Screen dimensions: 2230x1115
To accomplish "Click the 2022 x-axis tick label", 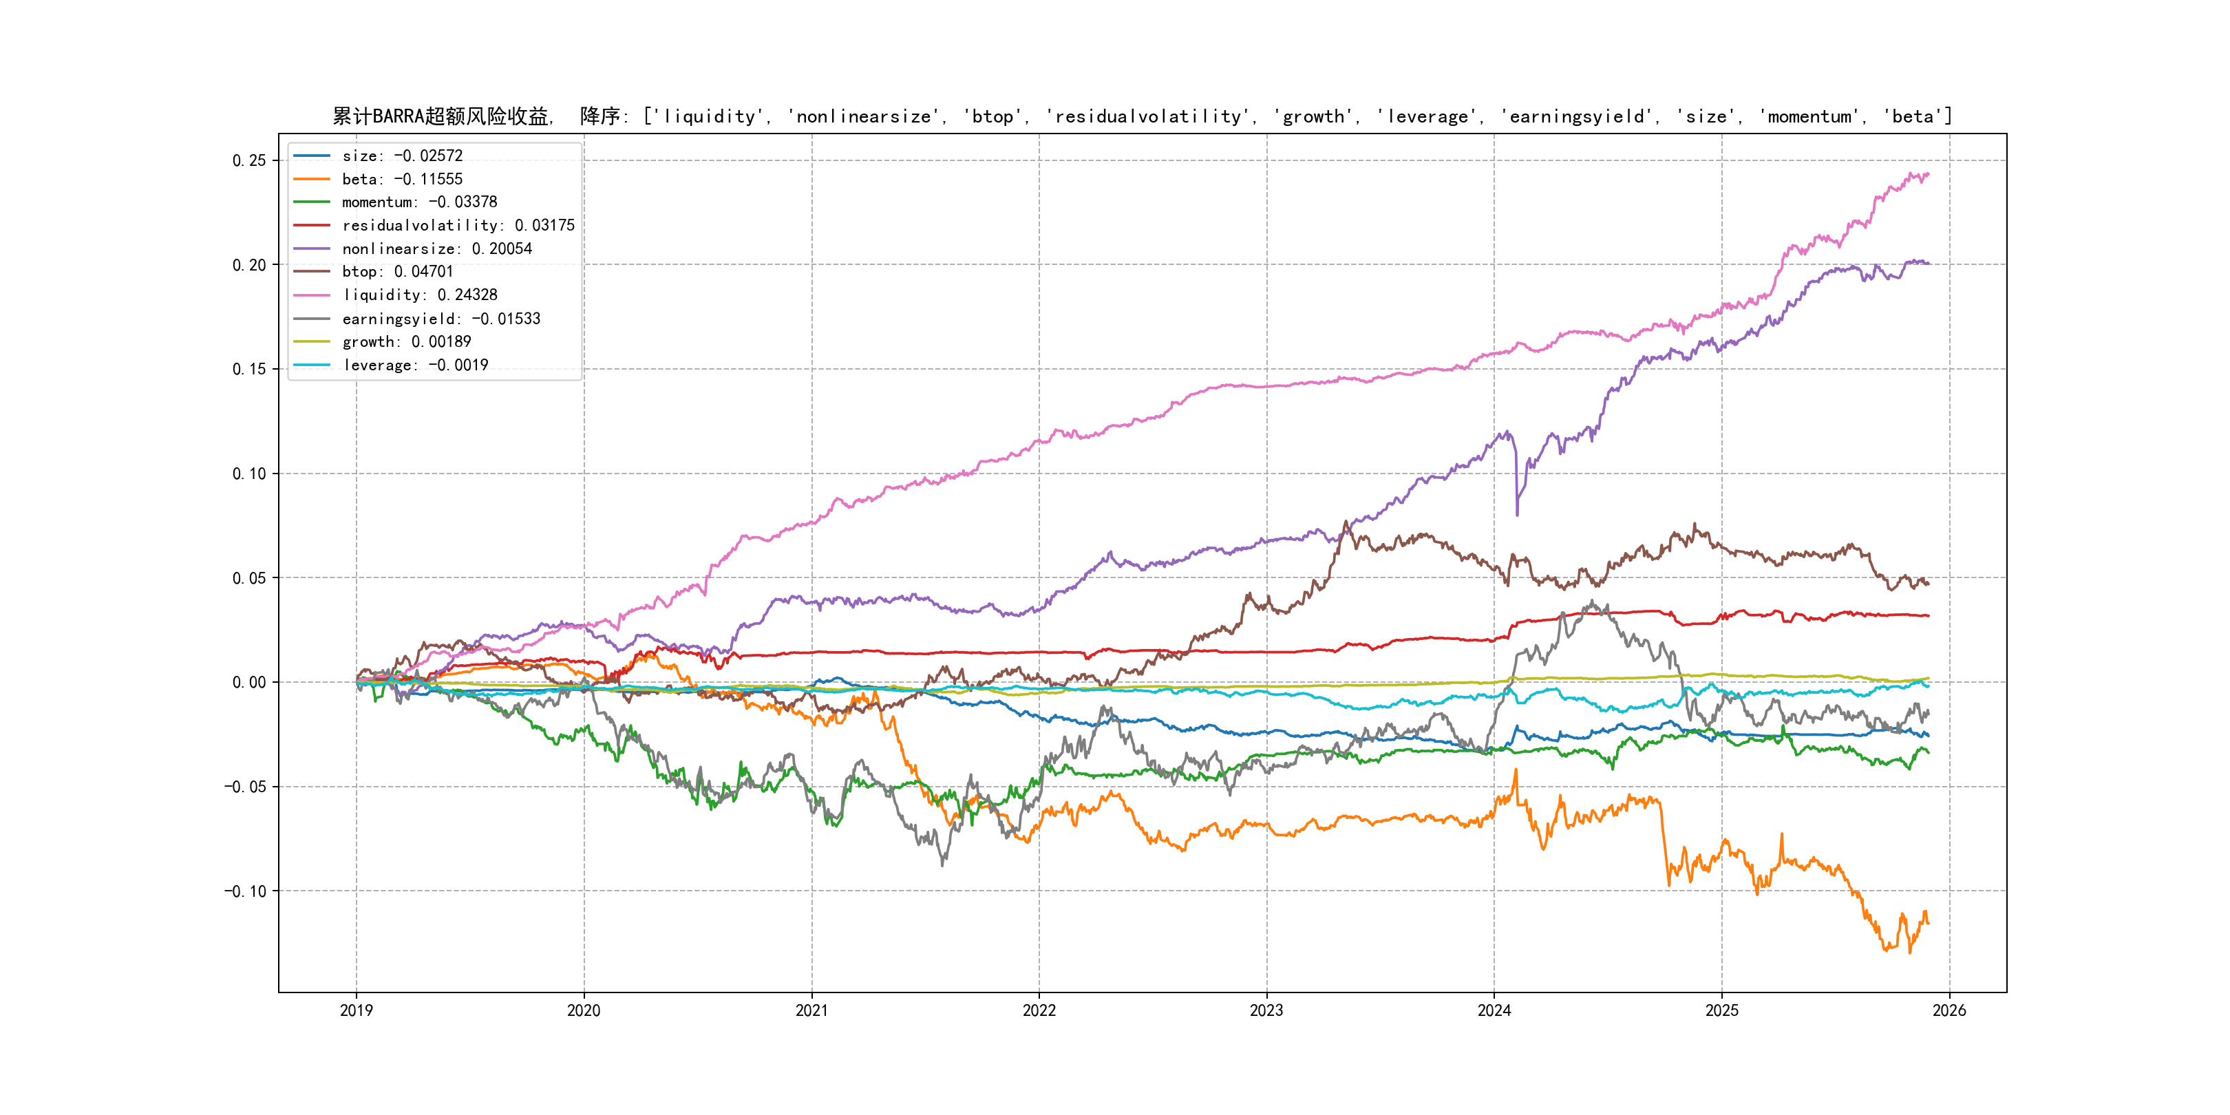I will coord(1039,1010).
